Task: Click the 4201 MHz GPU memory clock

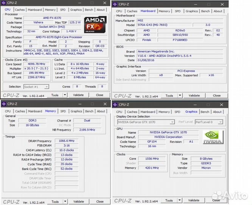Action: [152, 168]
